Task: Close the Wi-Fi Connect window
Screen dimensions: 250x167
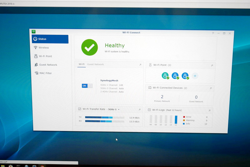Action: click(230, 33)
